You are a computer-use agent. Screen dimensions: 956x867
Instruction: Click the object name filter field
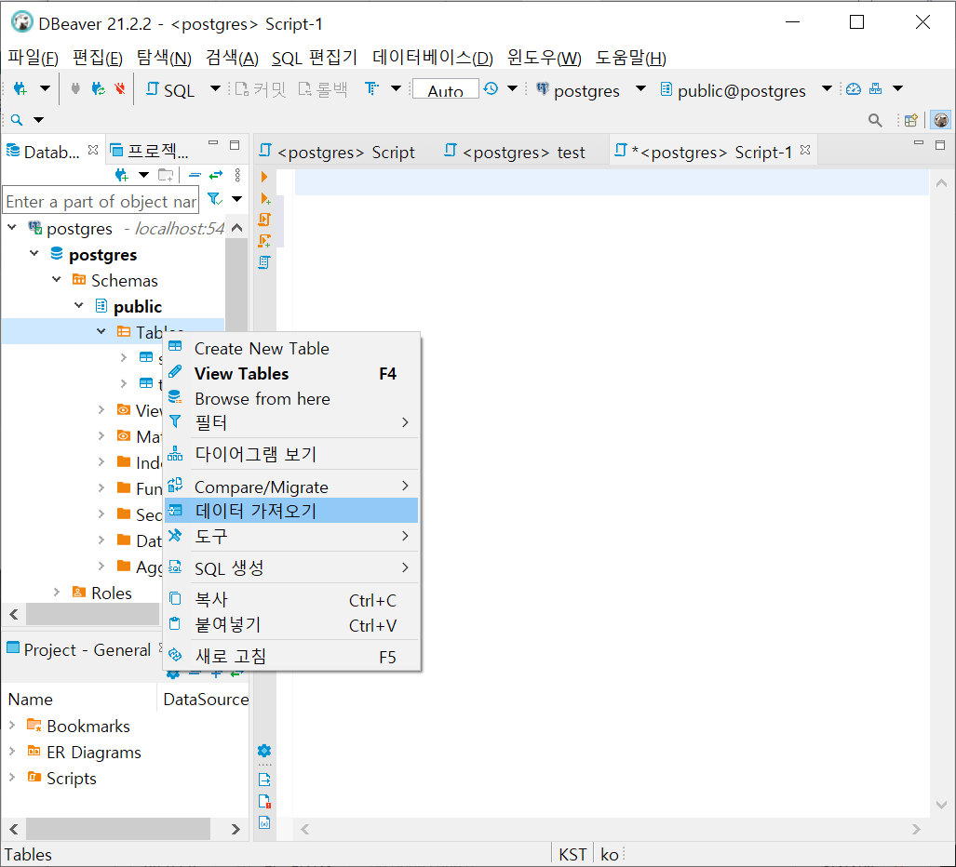(x=101, y=201)
